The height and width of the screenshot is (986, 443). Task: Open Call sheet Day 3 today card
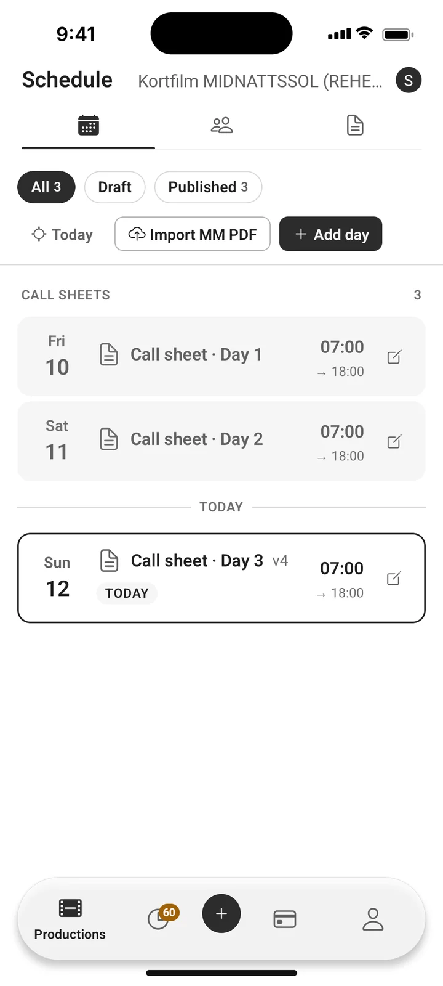(221, 578)
